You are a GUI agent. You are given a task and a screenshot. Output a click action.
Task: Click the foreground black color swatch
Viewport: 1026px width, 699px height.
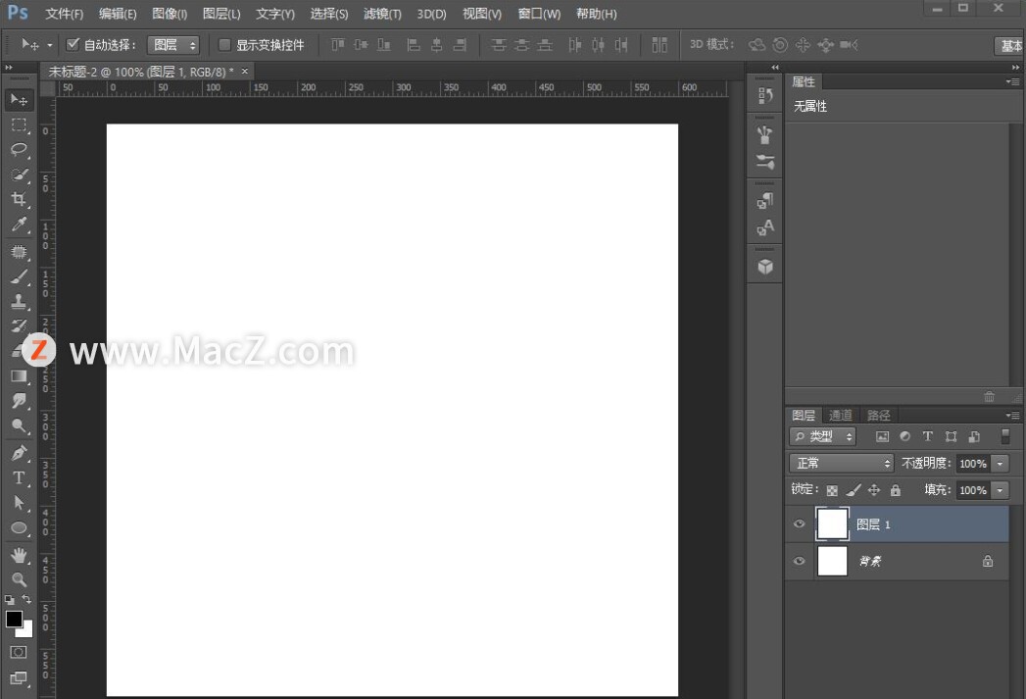pyautogui.click(x=14, y=619)
